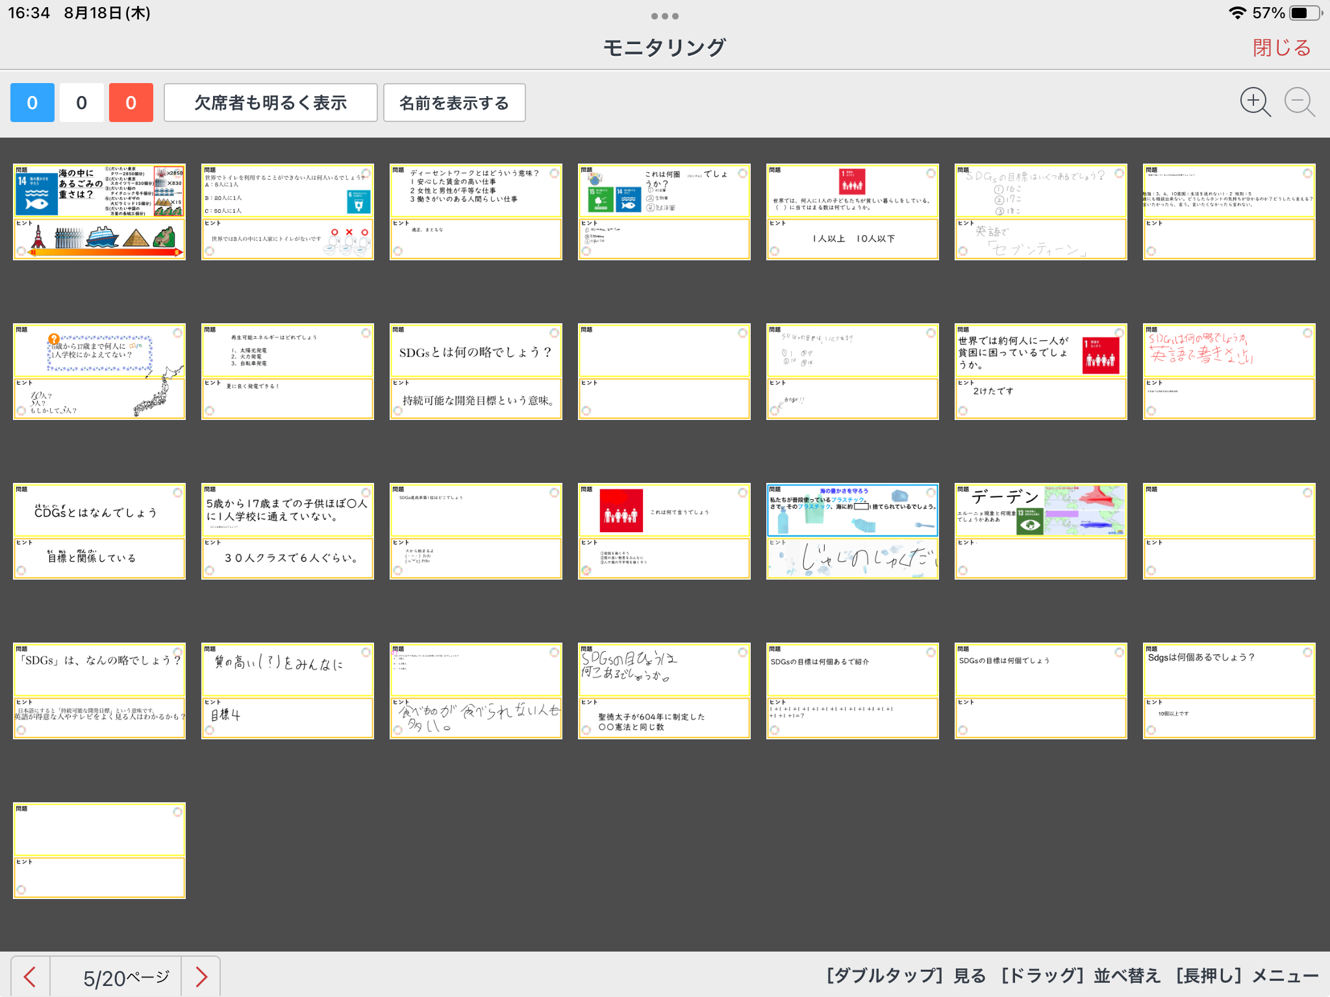This screenshot has height=997, width=1330.
Task: Toggle 名前を表示する name display
Action: [x=454, y=103]
